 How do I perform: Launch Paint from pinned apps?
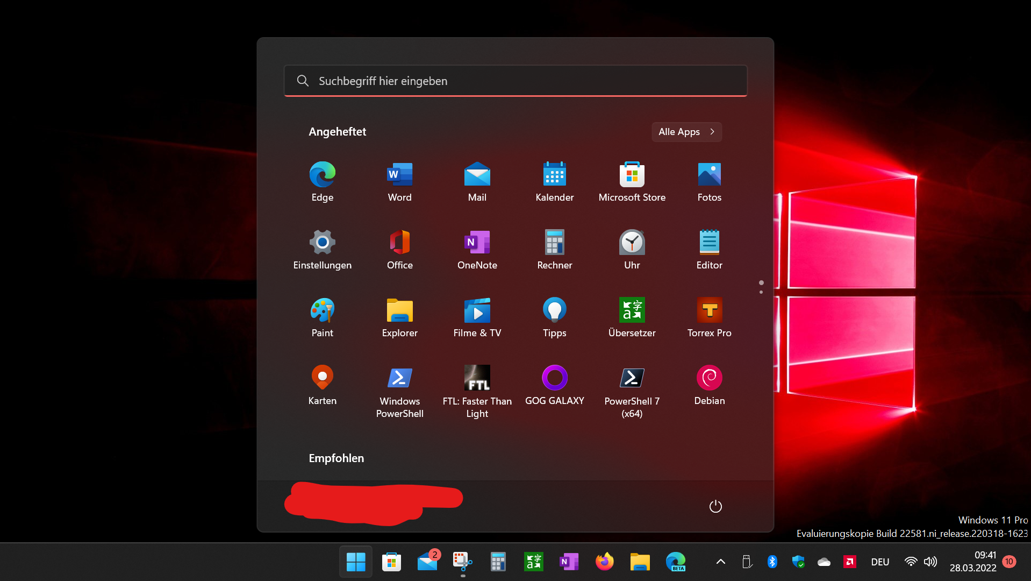click(323, 317)
